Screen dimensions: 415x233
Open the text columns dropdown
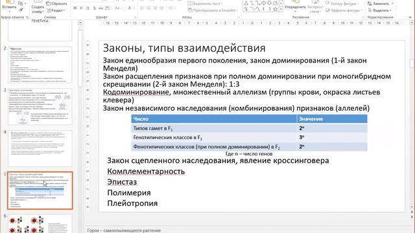[172, 8]
